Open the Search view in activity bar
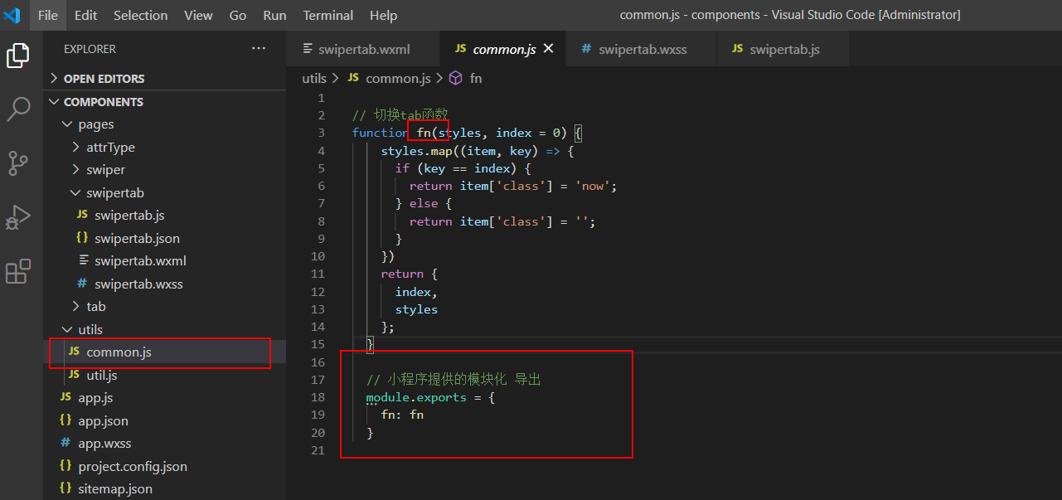 tap(18, 109)
